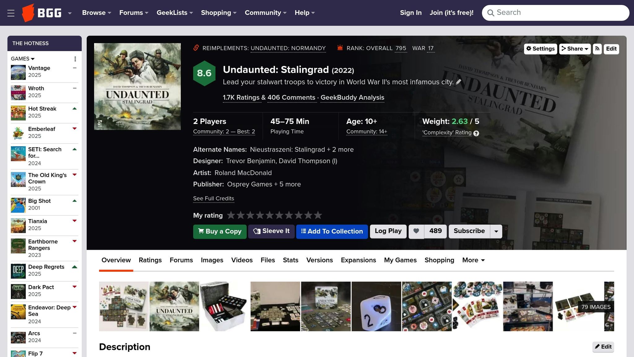Open Undaunted: Normandy reimplements link

point(288,48)
